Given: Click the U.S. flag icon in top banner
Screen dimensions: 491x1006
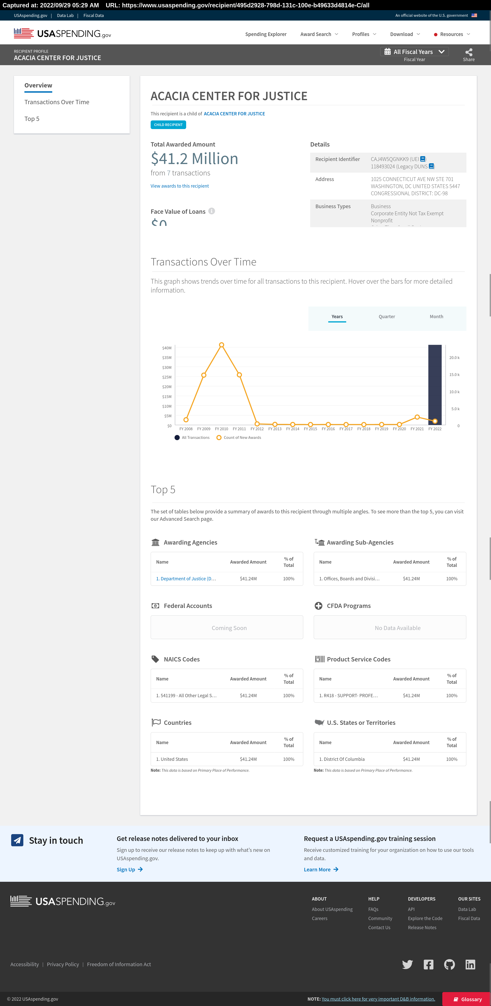Looking at the screenshot, I should pos(474,16).
